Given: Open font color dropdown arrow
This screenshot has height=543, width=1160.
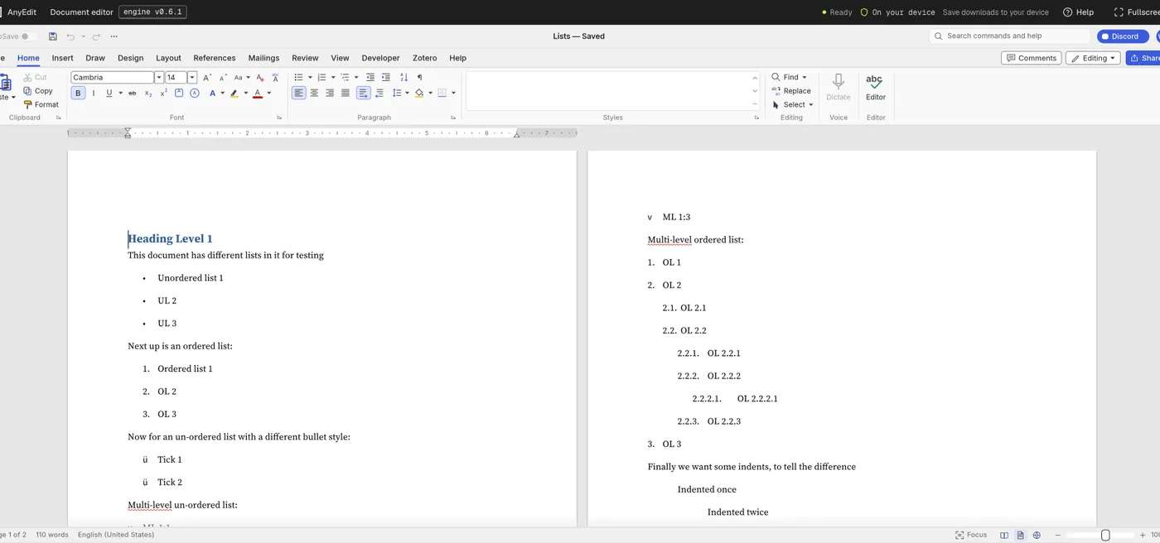Looking at the screenshot, I should click(269, 94).
